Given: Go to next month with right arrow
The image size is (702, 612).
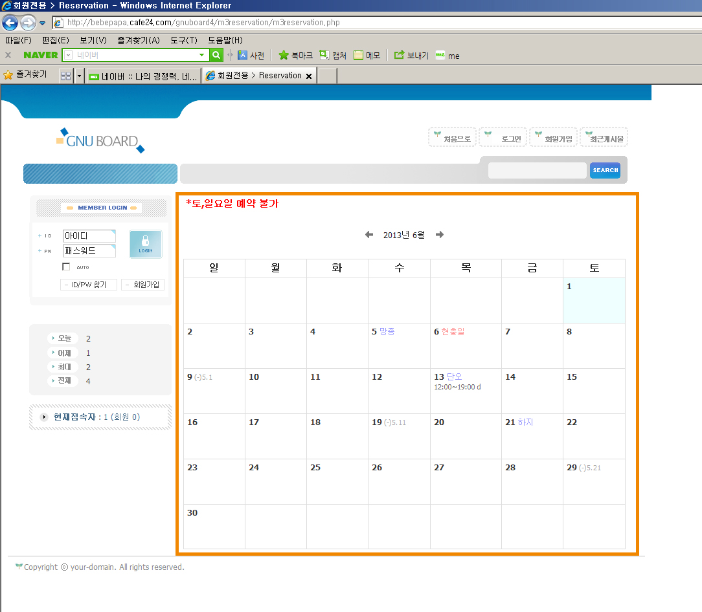Looking at the screenshot, I should click(x=440, y=234).
